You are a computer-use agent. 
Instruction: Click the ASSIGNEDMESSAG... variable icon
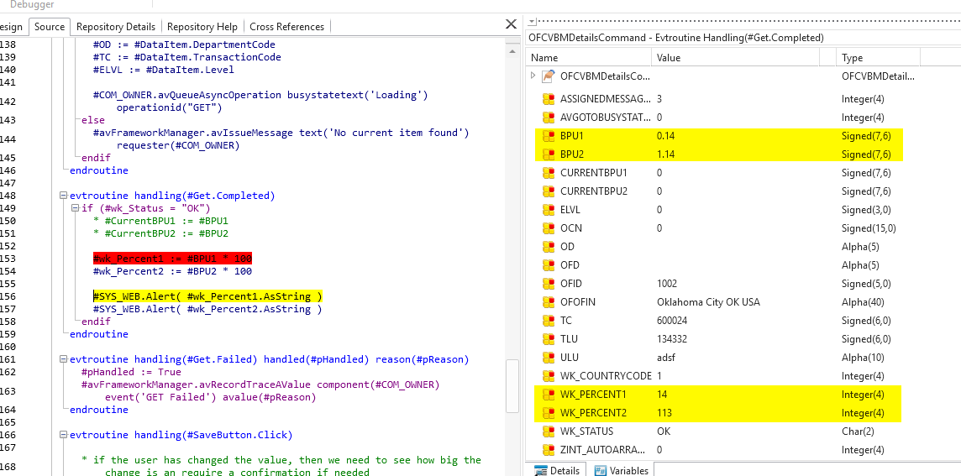pos(549,99)
